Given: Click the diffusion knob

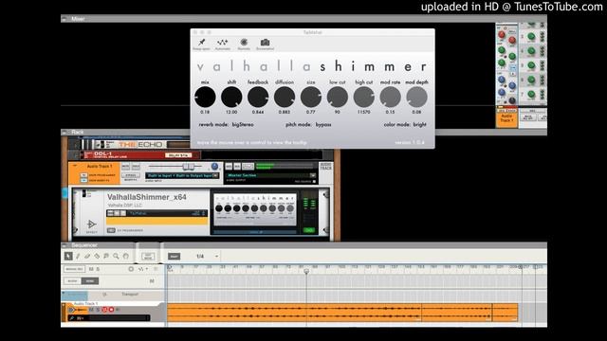Looking at the screenshot, I should click(285, 97).
